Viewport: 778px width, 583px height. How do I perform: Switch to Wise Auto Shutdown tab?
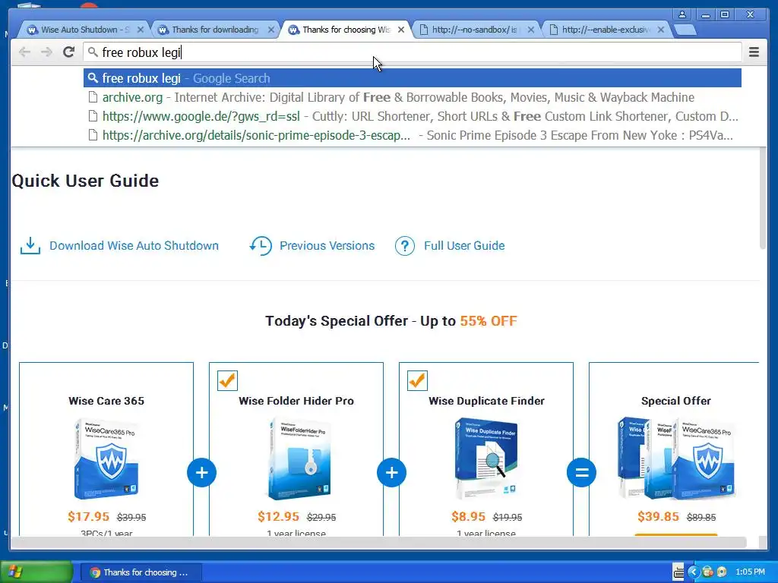(85, 30)
